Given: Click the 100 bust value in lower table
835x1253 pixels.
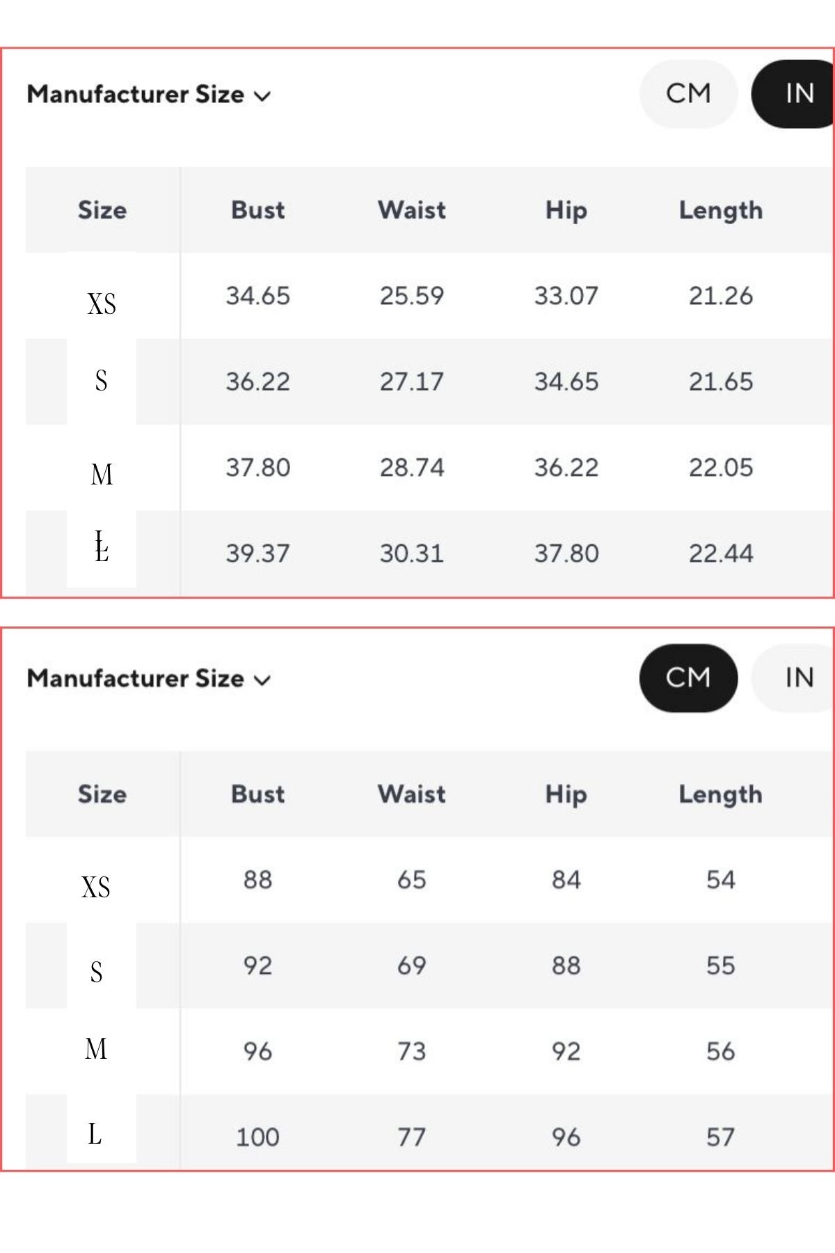Looking at the screenshot, I should (x=257, y=1137).
